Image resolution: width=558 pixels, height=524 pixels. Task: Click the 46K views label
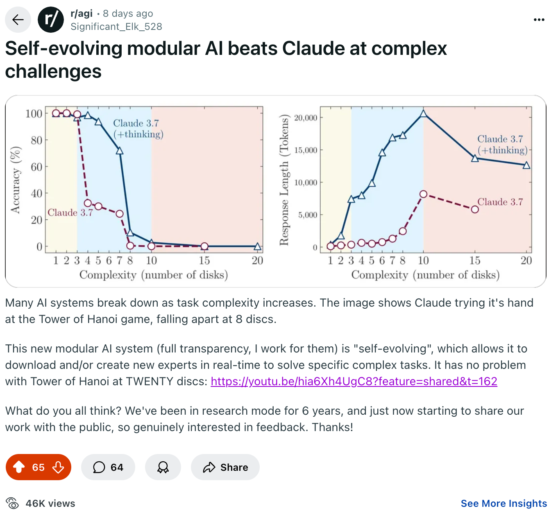click(x=50, y=504)
